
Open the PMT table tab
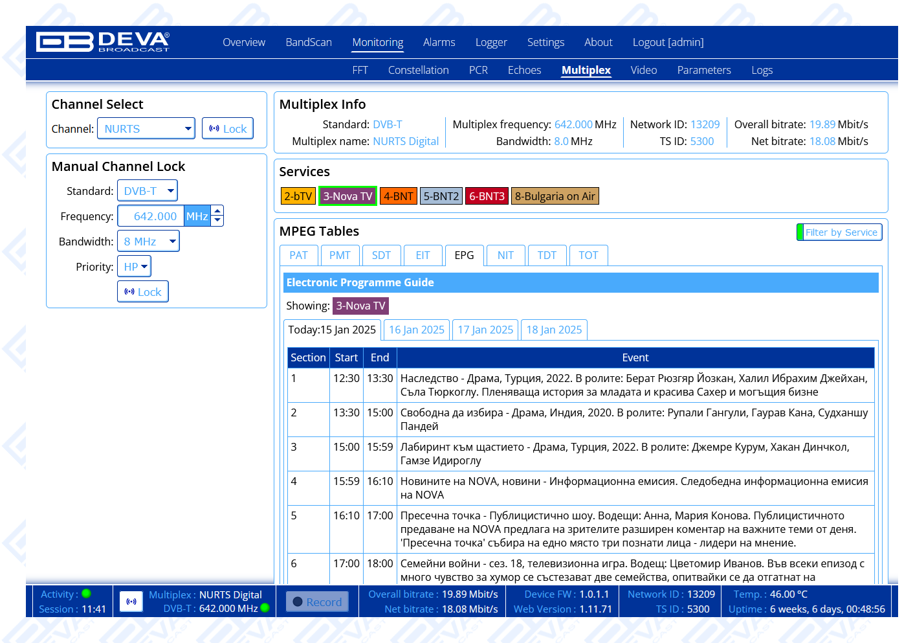pyautogui.click(x=340, y=255)
